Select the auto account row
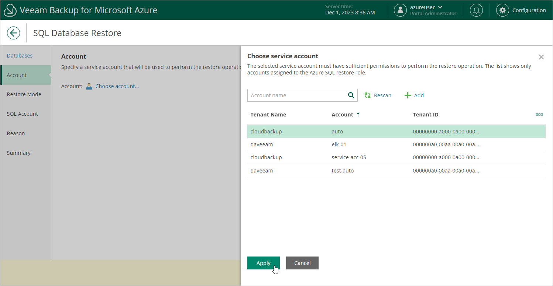 [x=396, y=132]
